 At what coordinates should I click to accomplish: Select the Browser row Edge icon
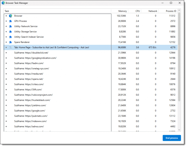(x=11, y=16)
